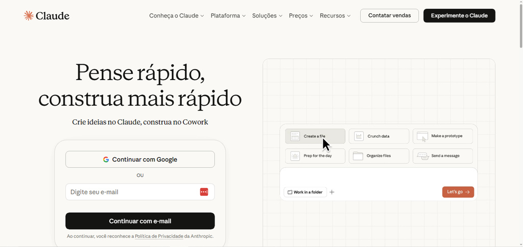523x247 pixels.
Task: Open the Política de Privacidade link
Action: 159,236
